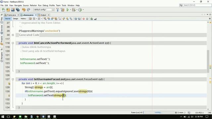Open the Refactor menu
The height and width of the screenshot is (119, 212).
click(x=33, y=5)
